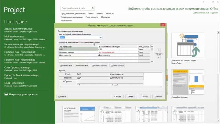Select the Освоенный объем template thumbnail
Viewport: 220px width, 124px height.
point(79,114)
